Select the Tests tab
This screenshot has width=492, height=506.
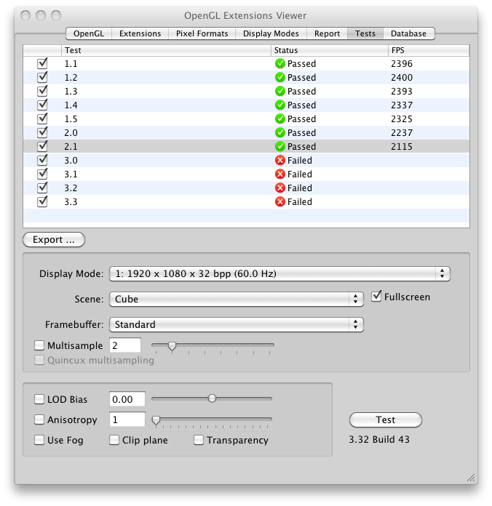pyautogui.click(x=365, y=33)
